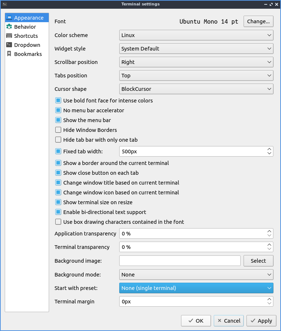
Task: Increase Application transparency percentage
Action: 269,231
